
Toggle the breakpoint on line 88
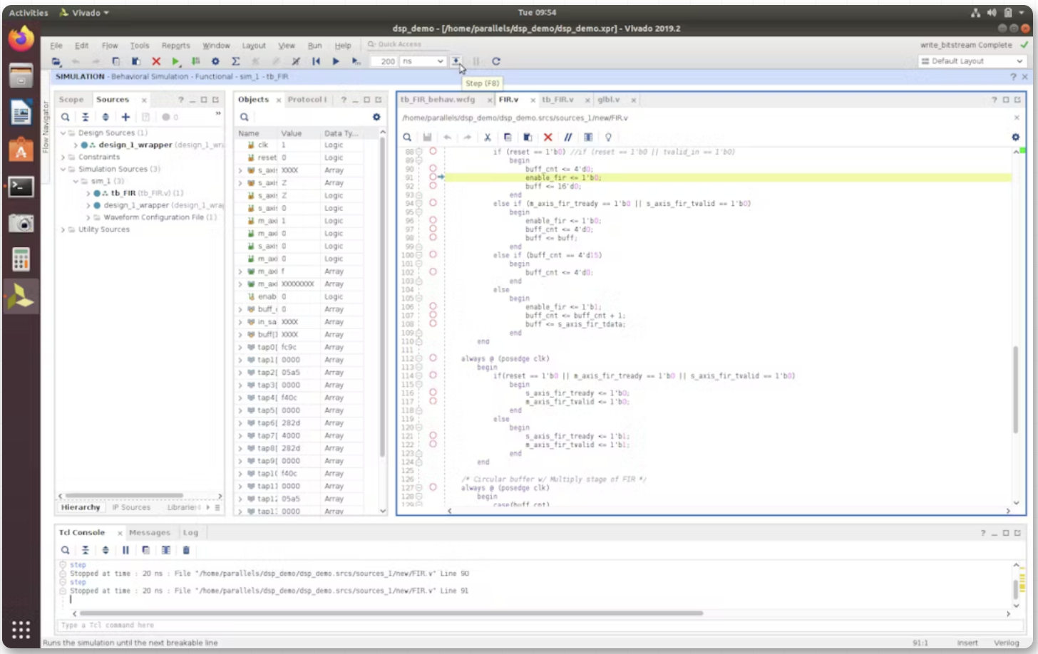tap(433, 151)
